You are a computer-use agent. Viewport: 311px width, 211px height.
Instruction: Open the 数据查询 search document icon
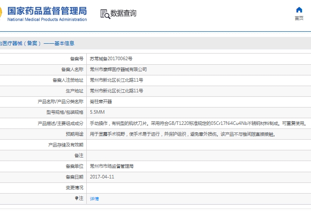(105, 14)
